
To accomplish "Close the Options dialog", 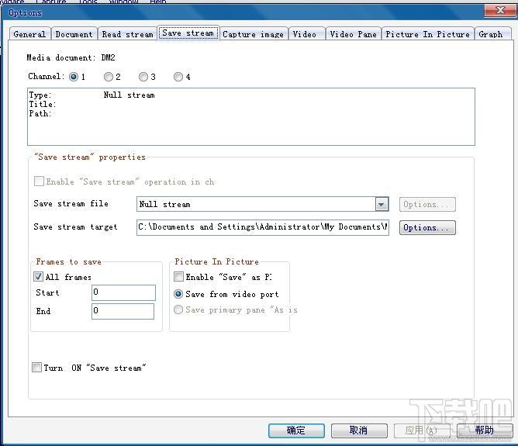I will tap(500, 11).
